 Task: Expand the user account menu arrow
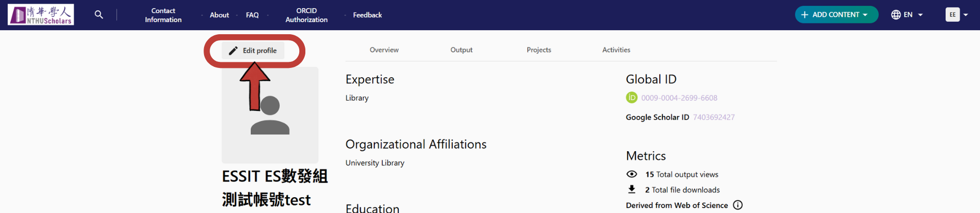point(966,15)
